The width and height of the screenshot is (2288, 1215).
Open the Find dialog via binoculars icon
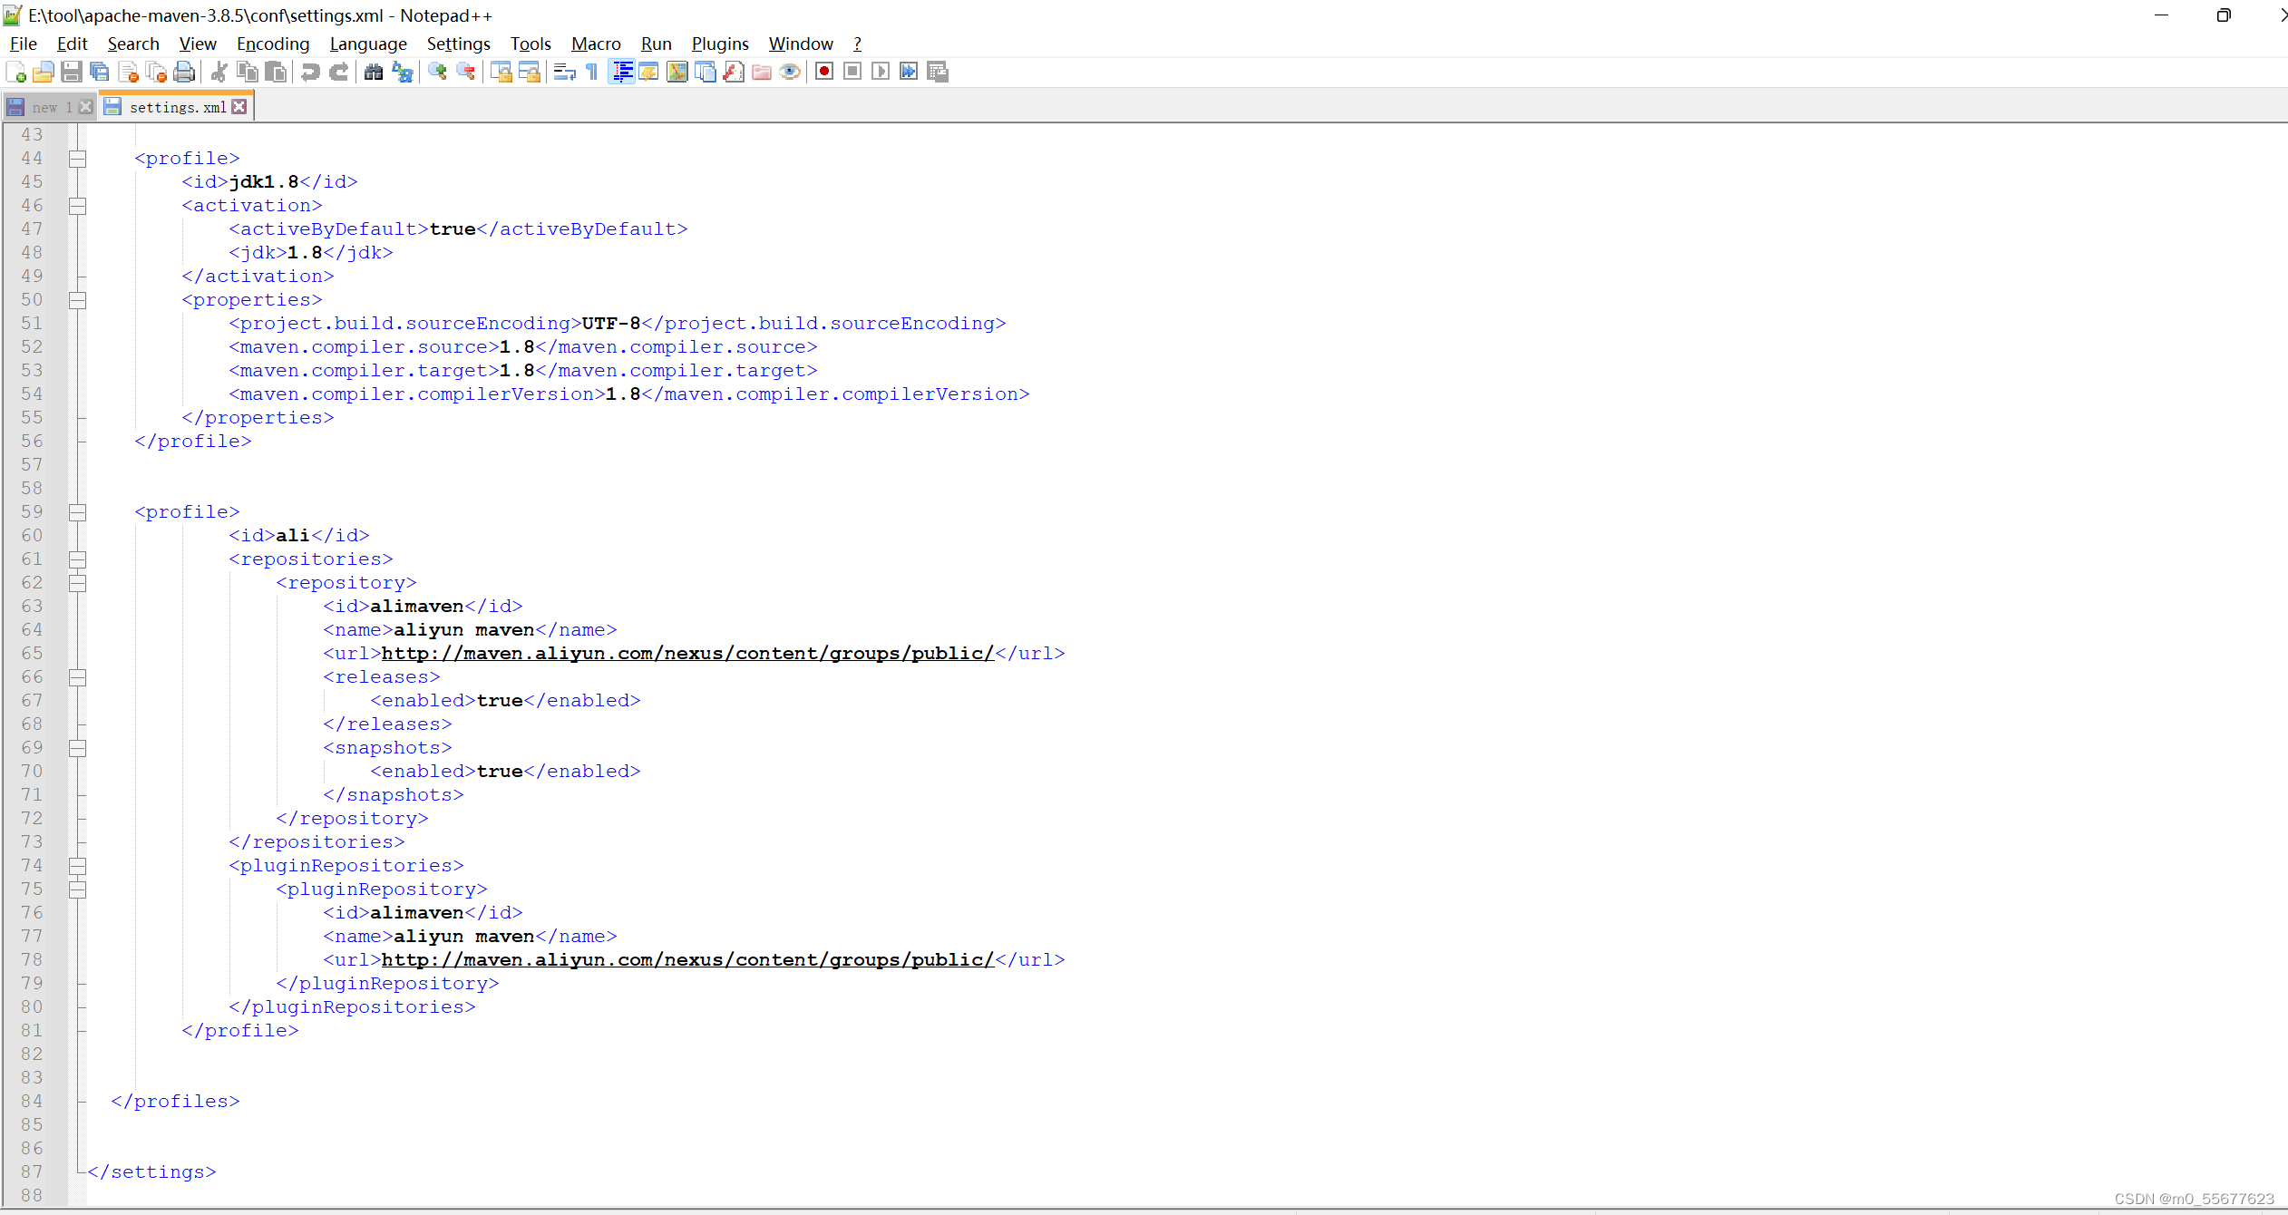click(x=374, y=72)
